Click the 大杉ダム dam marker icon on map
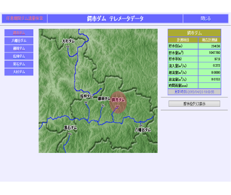 click(68, 46)
